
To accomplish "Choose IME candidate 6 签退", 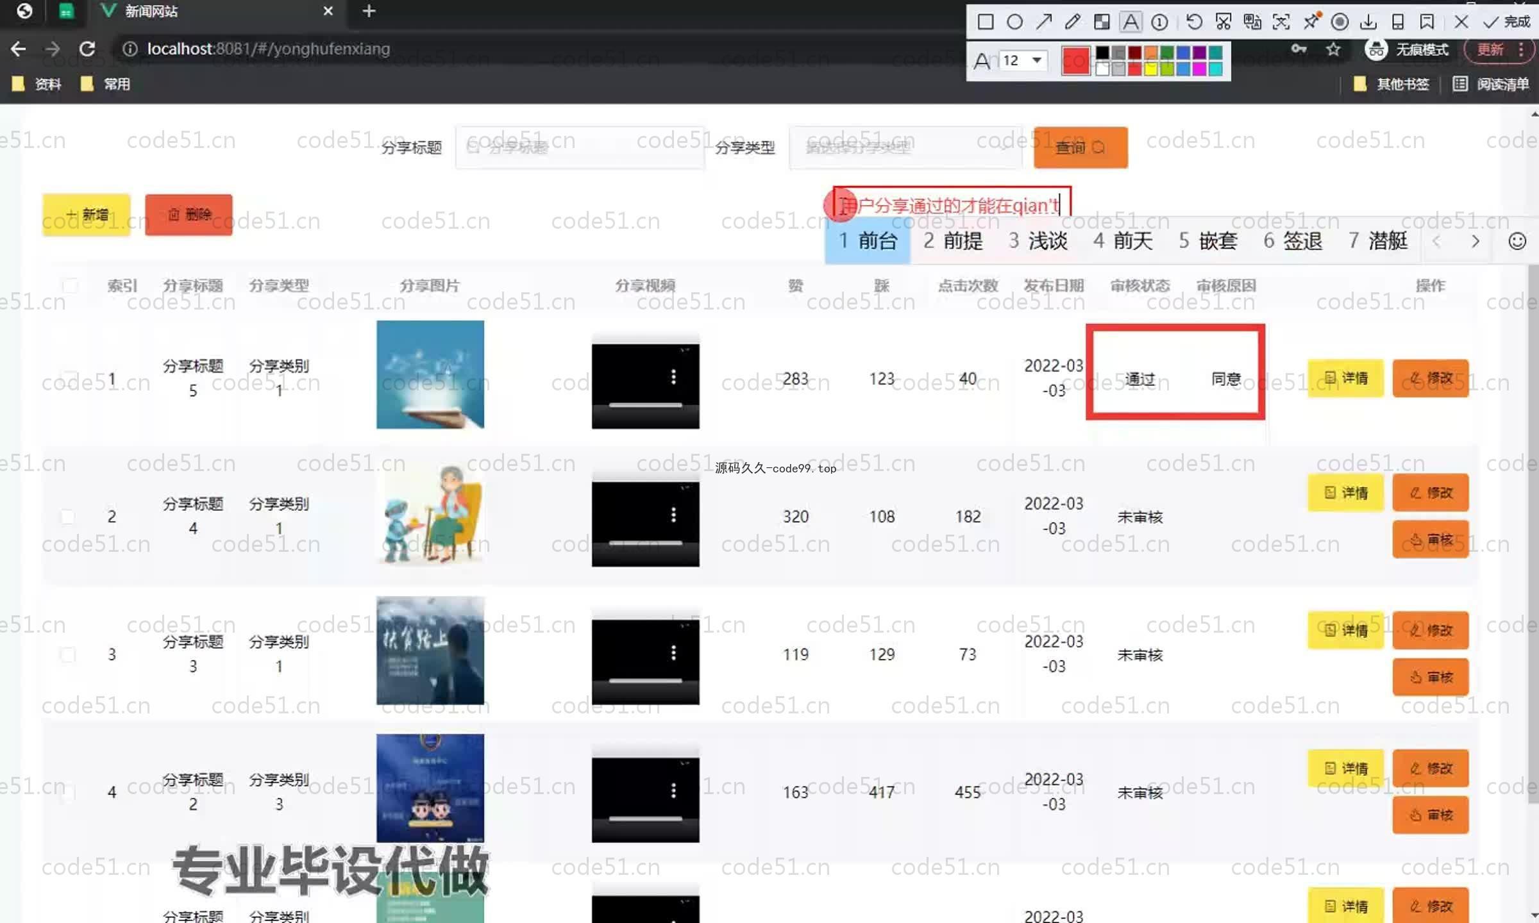I will [1293, 241].
